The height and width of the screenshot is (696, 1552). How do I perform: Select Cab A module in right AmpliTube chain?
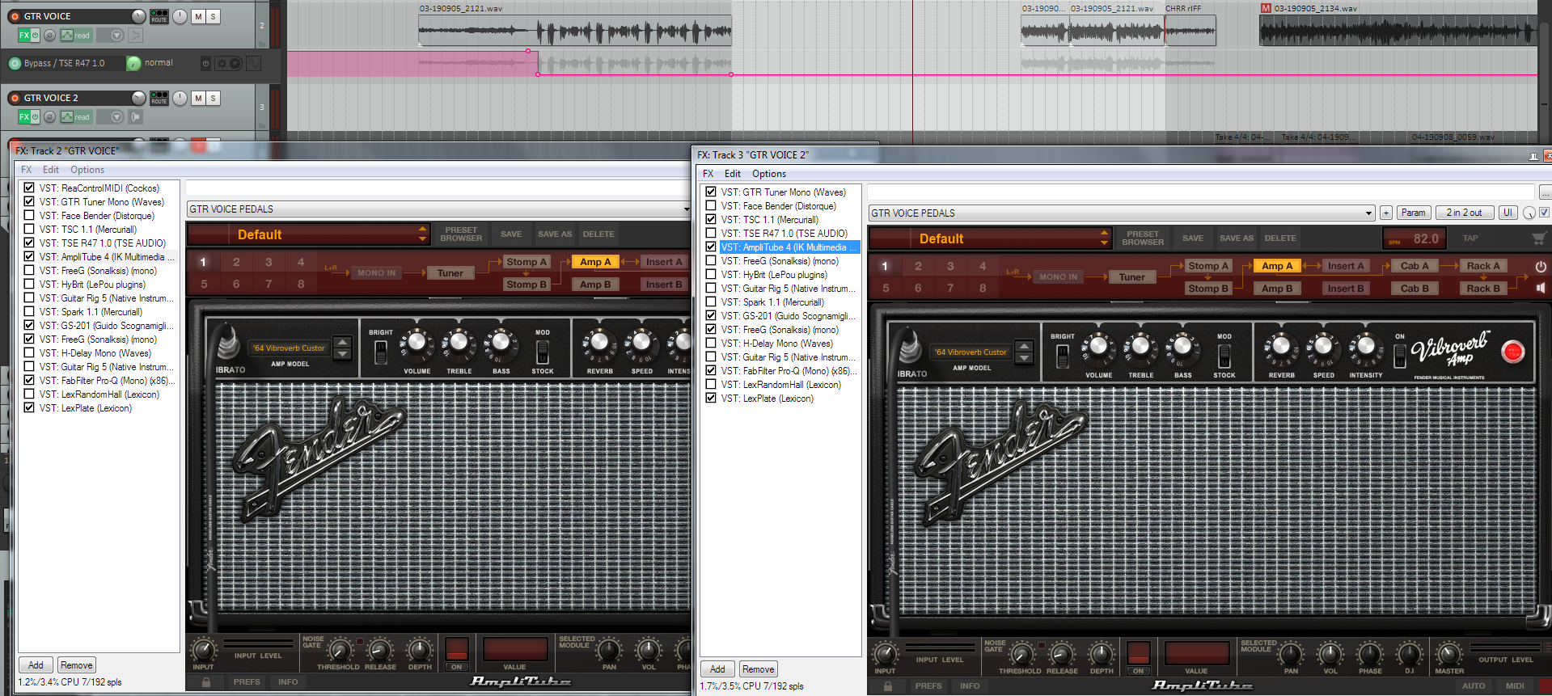[1415, 266]
